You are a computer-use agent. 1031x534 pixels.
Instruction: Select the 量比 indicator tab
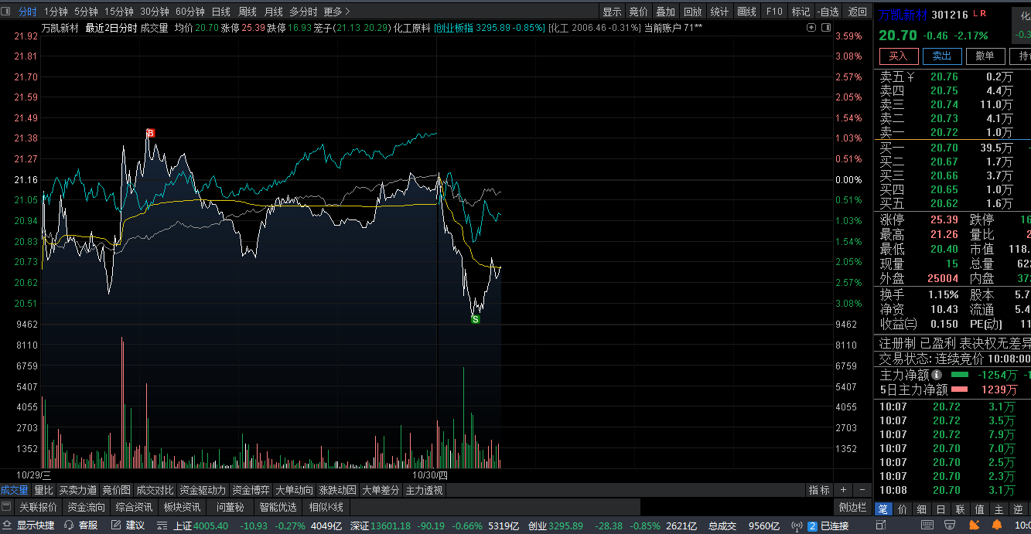pos(44,490)
